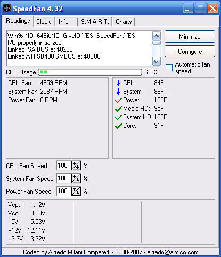This screenshot has width=221, height=257.
Task: Click the 'I/O properly initialized' log line
Action: (x=35, y=43)
